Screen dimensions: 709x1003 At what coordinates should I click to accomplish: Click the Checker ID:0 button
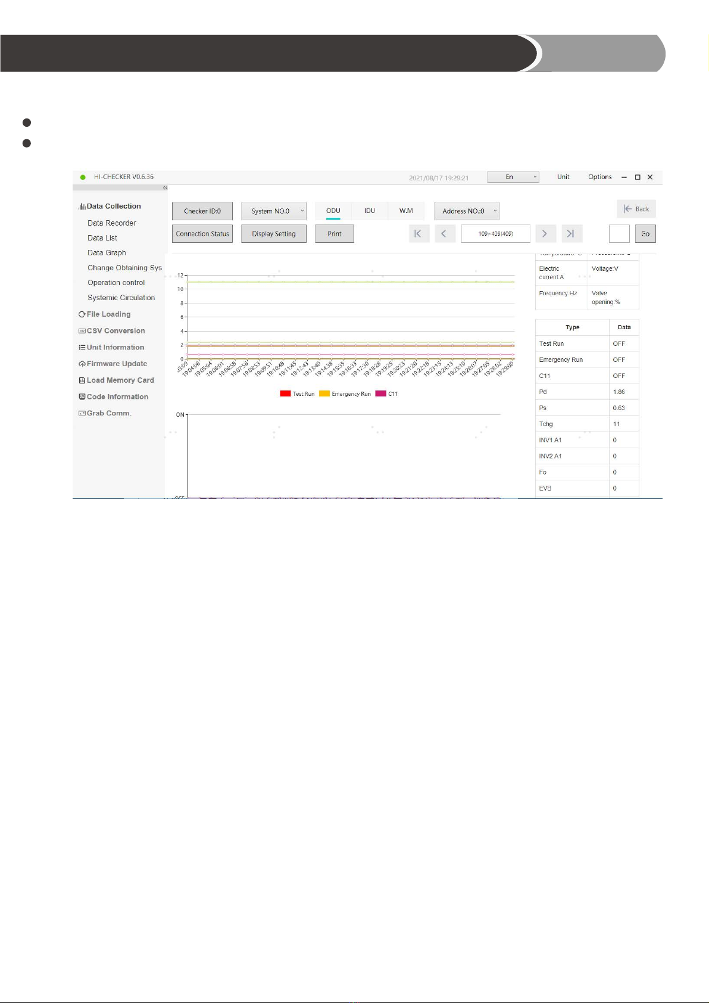tap(202, 211)
